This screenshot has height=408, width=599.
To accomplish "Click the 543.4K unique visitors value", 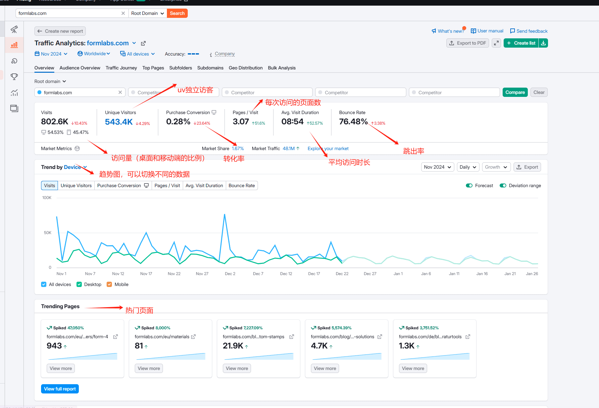I will tap(119, 122).
